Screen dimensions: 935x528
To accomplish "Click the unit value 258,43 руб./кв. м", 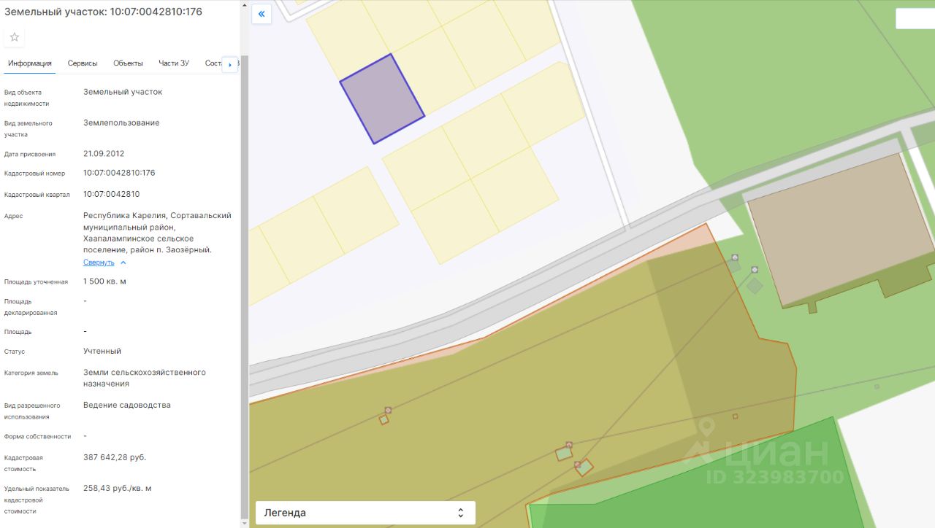I will tap(118, 488).
